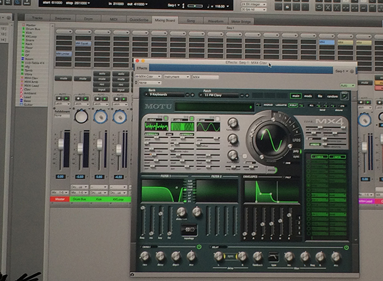
Task: Click the filter 1 response graph
Action: 163,191
